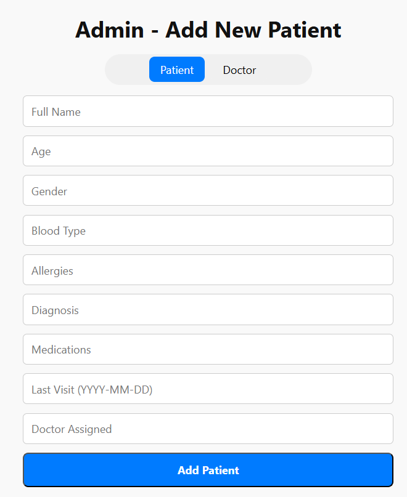The image size is (407, 497).
Task: Open the Doctor form view
Action: pos(239,70)
